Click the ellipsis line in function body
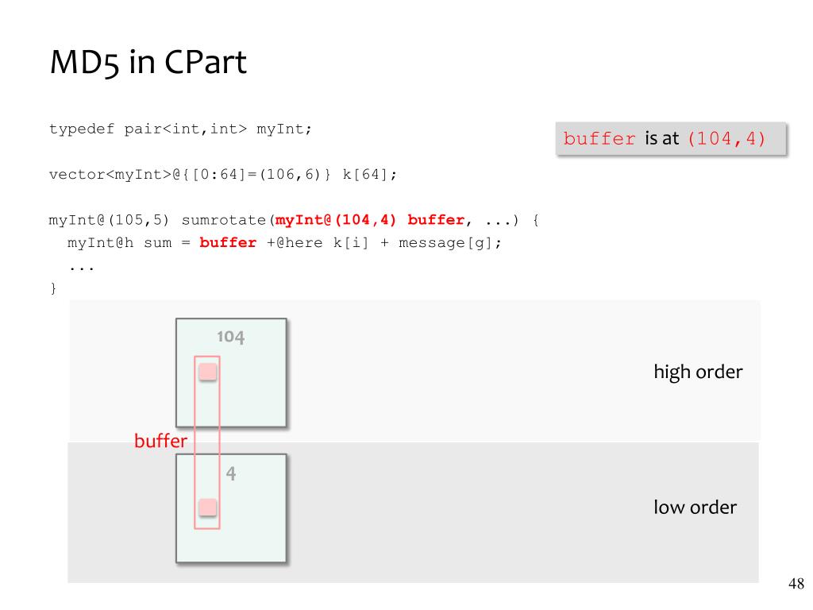This screenshot has height=610, width=813. pyautogui.click(x=82, y=268)
